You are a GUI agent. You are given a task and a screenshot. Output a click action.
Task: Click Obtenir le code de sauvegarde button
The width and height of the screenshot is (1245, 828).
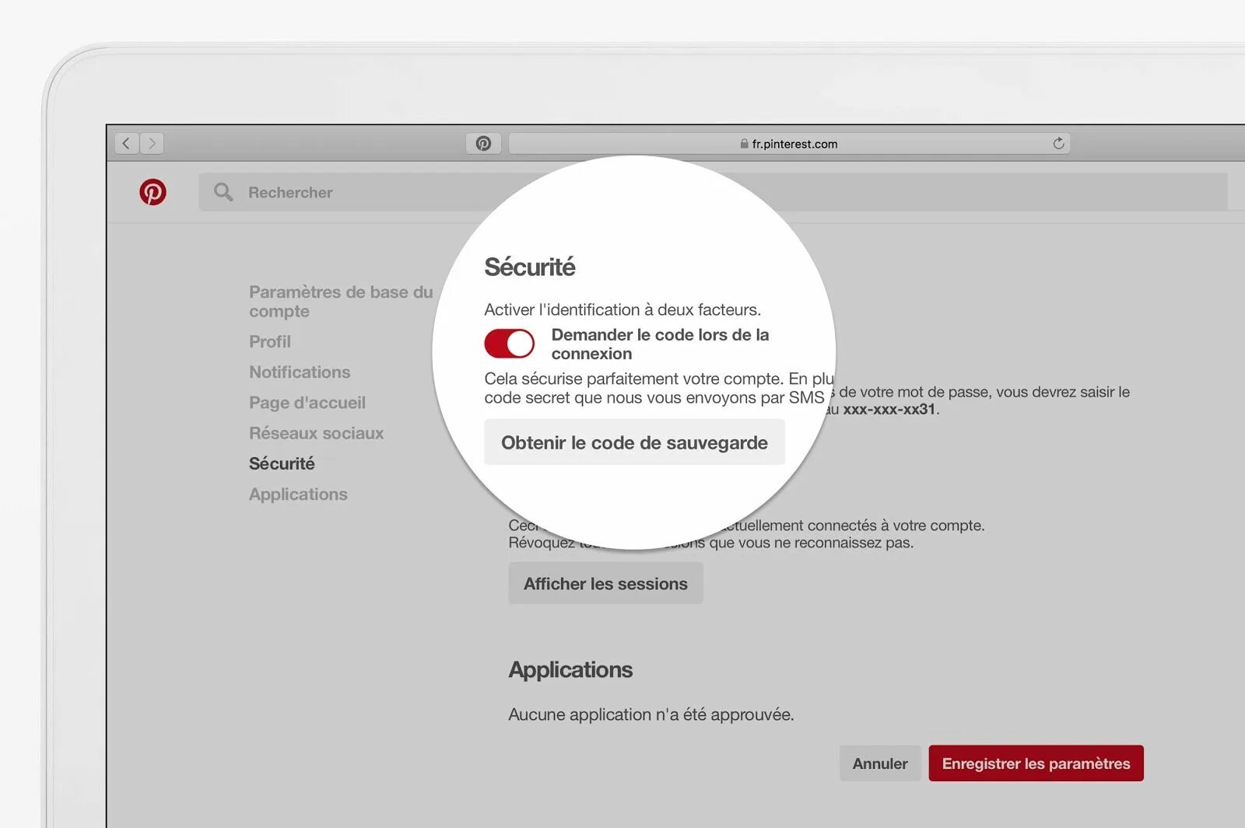point(634,442)
